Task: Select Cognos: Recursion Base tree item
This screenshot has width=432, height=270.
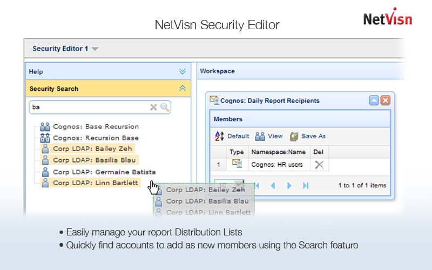Action: pyautogui.click(x=96, y=138)
